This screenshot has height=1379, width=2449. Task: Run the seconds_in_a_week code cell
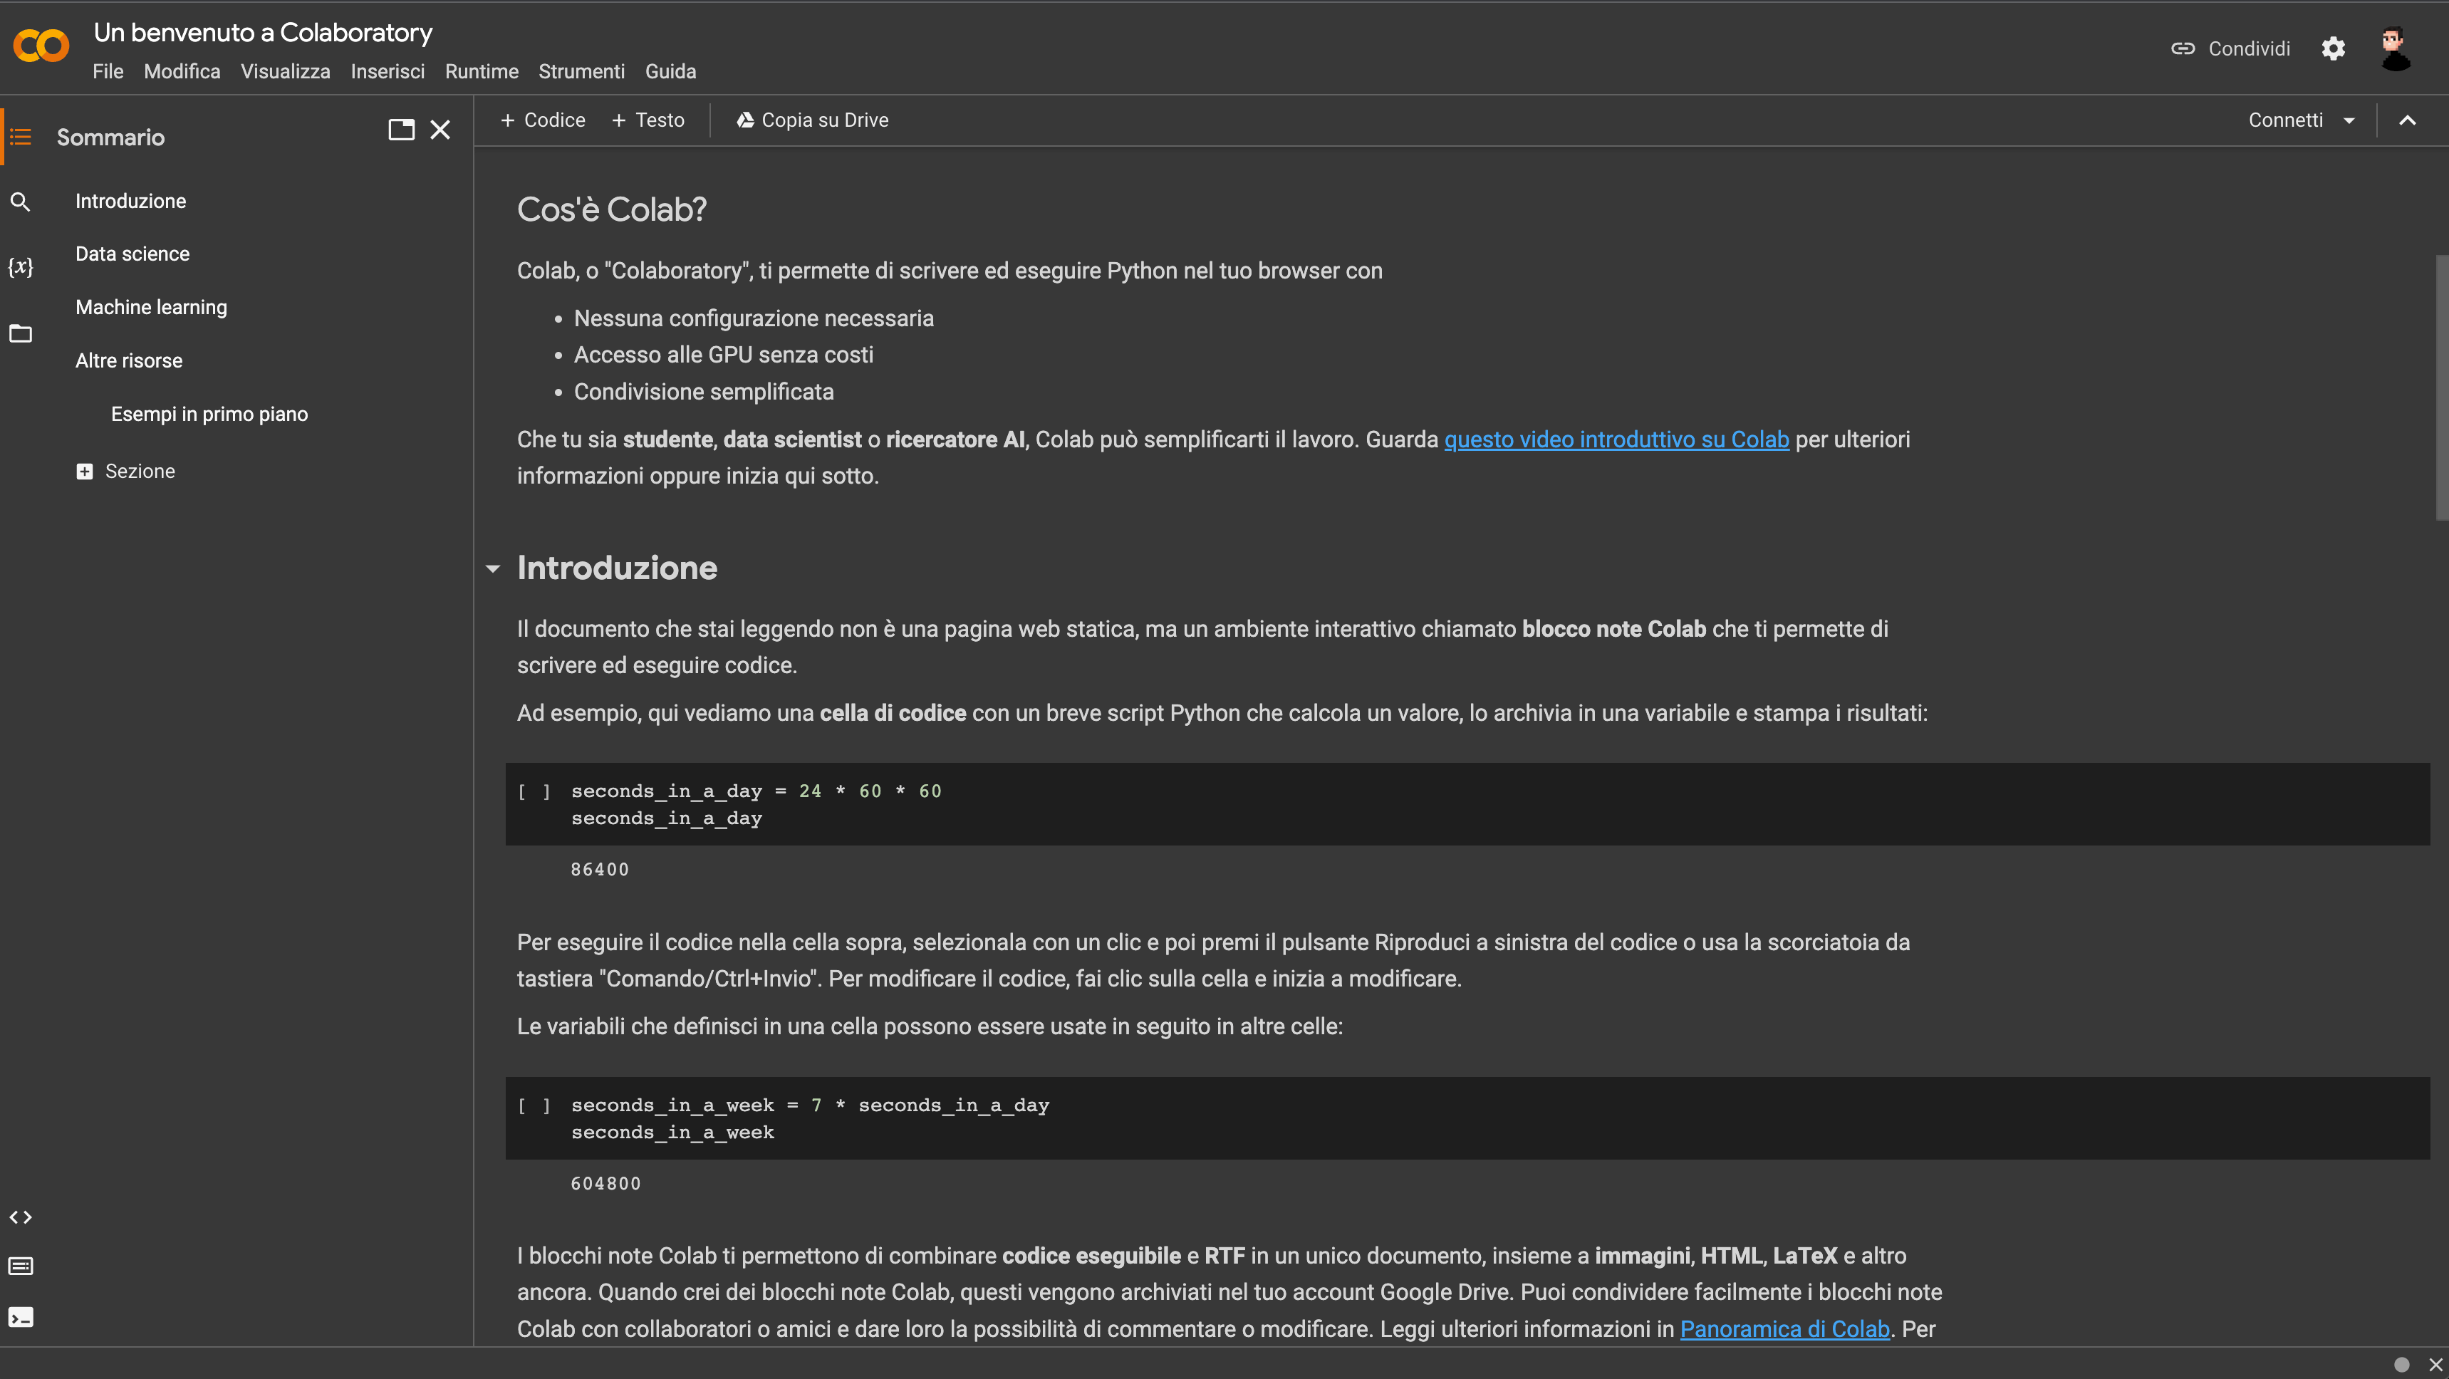[534, 1106]
